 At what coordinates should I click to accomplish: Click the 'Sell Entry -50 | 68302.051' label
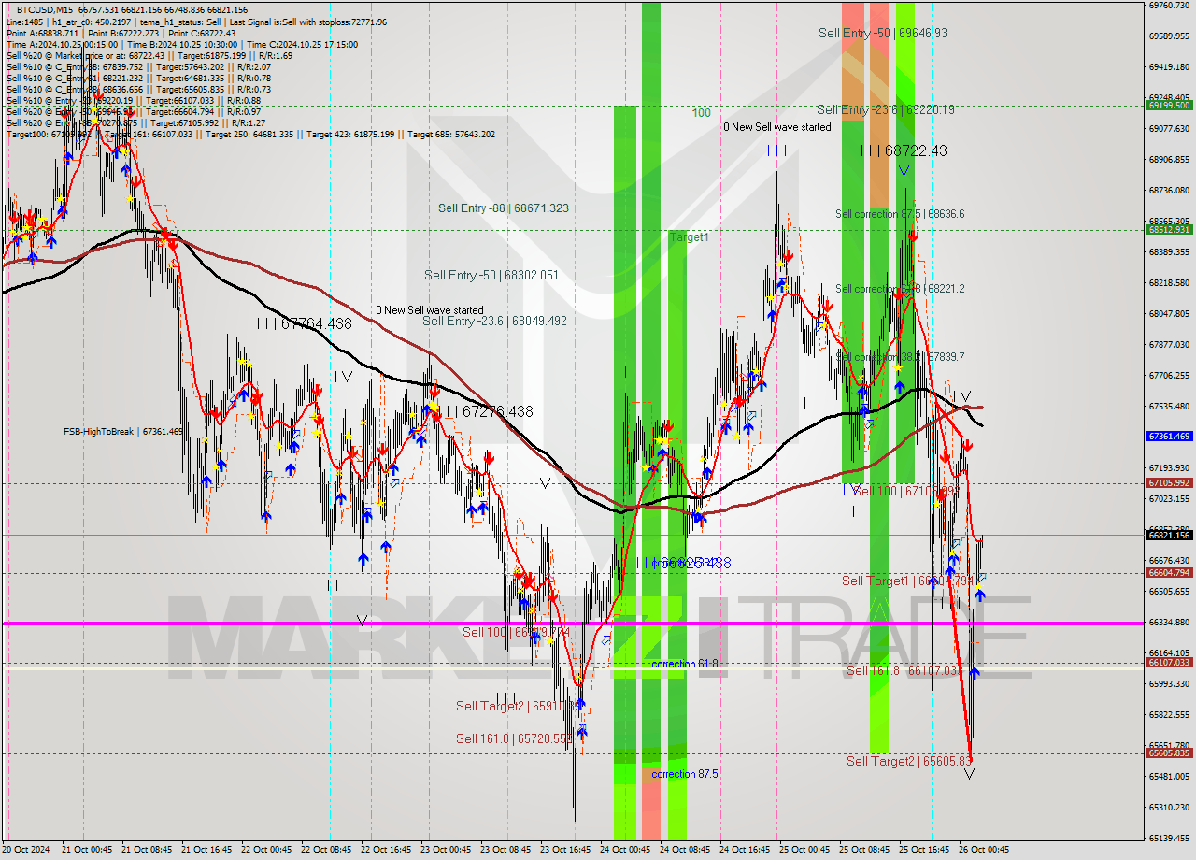pyautogui.click(x=491, y=275)
